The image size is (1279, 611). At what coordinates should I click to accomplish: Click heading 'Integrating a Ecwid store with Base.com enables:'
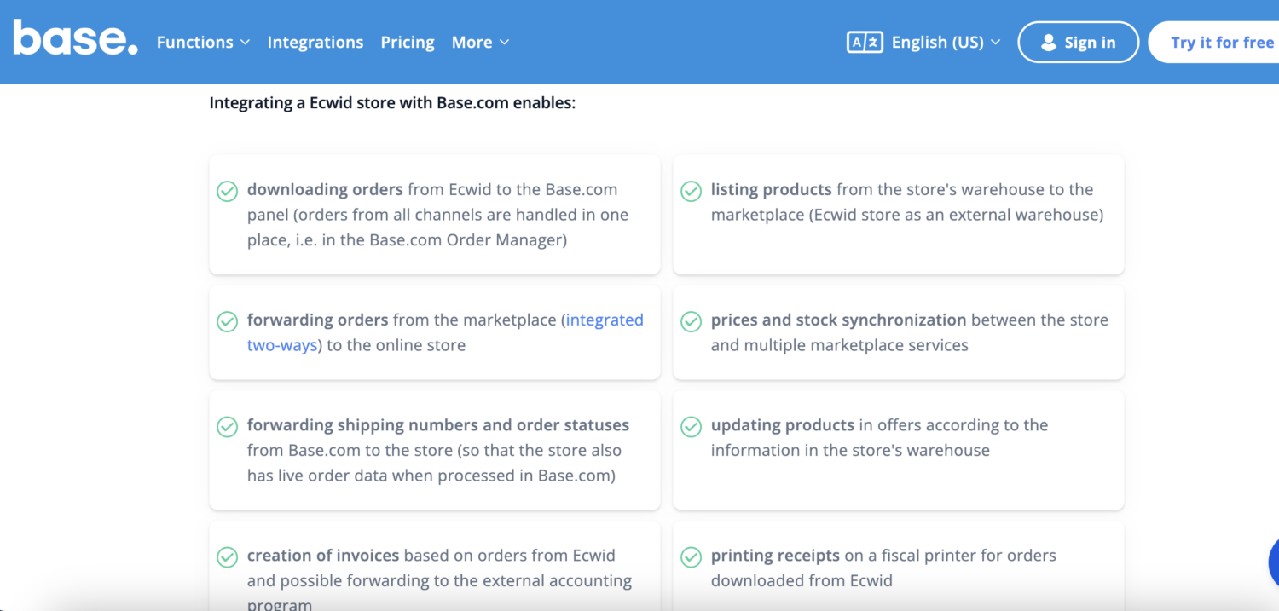coord(392,104)
